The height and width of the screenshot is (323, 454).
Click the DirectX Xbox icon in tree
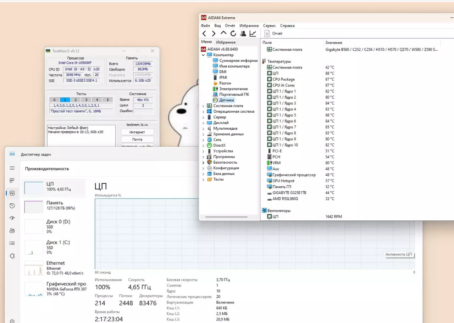[210, 146]
